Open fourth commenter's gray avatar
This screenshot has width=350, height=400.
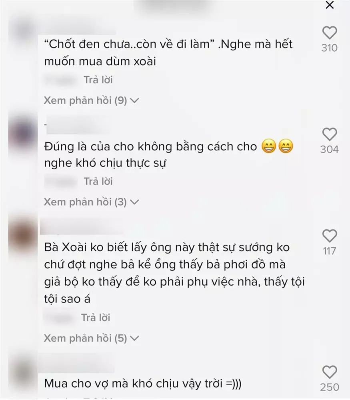23,372
